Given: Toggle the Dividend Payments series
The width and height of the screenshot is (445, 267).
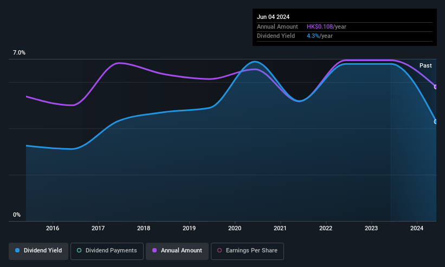Looking at the screenshot, I should coord(107,251).
